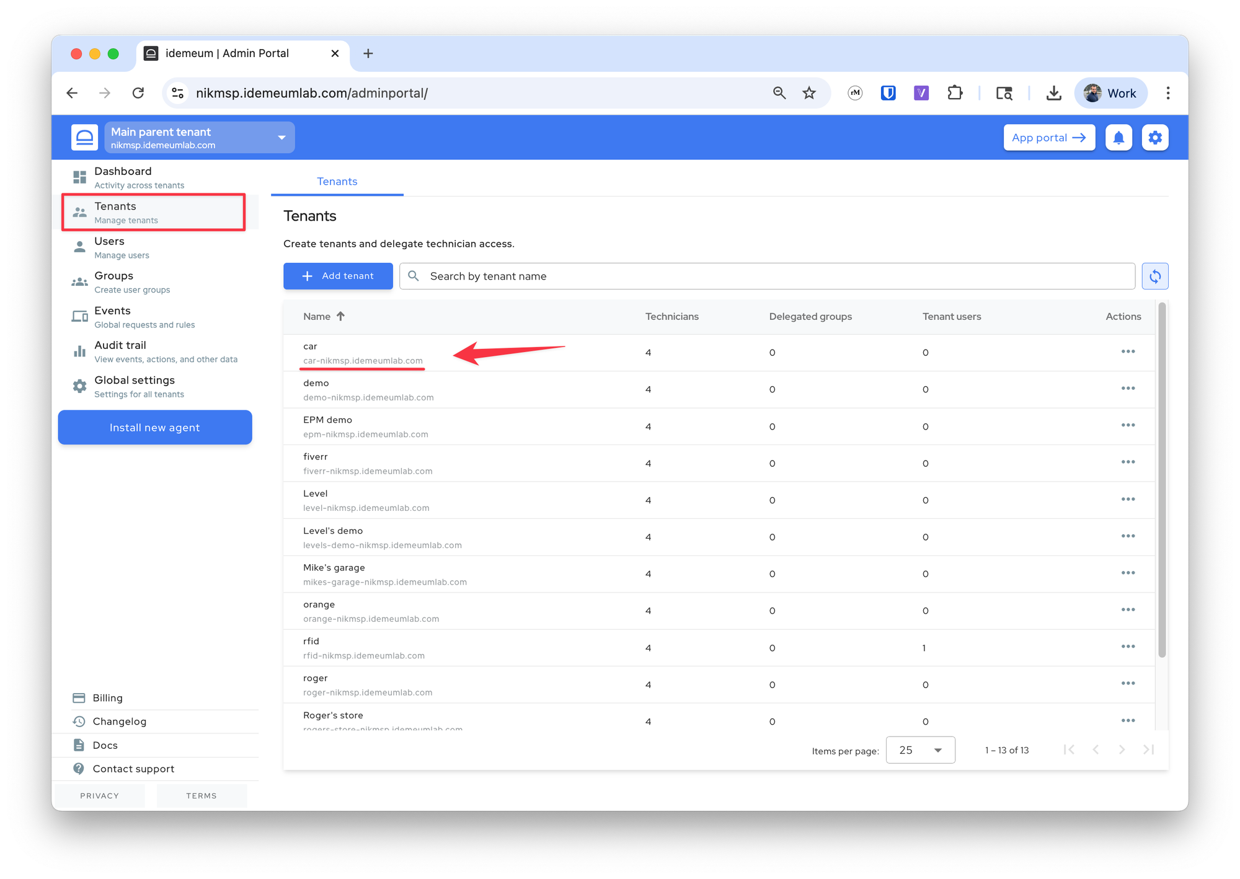Open the Bitwarden extension icon

[x=888, y=93]
